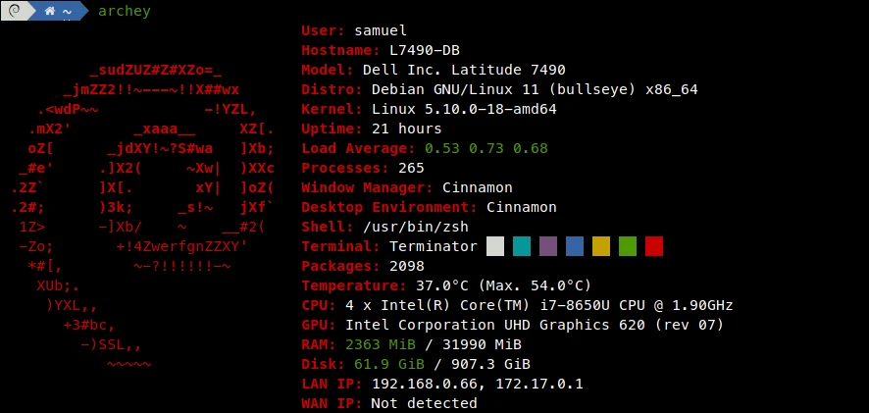Image resolution: width=869 pixels, height=413 pixels.
Task: Click the home icon in prompt
Action: tap(50, 11)
